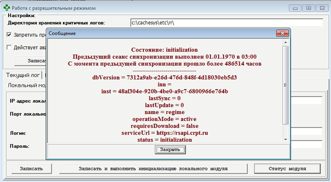Maximize the Работа с разрешительным режимом window
Viewport: 331px width, 182px height.
click(309, 8)
